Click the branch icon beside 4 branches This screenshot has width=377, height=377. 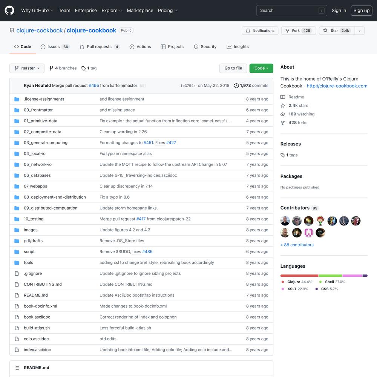51,68
